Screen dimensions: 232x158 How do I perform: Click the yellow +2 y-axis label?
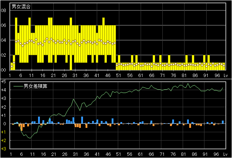point(3,141)
